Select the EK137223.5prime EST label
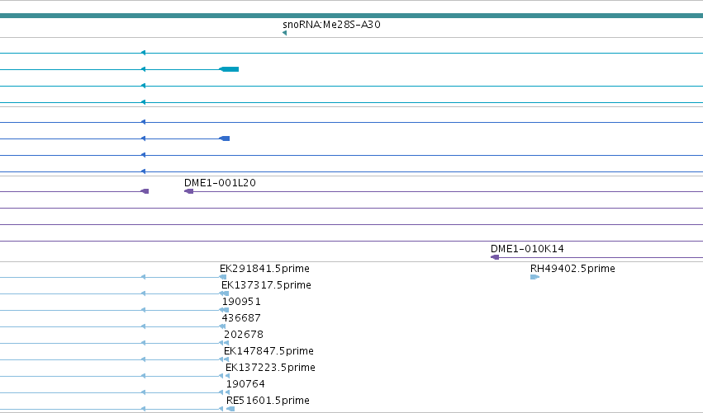Viewport: 703px width, 413px height. coord(270,368)
